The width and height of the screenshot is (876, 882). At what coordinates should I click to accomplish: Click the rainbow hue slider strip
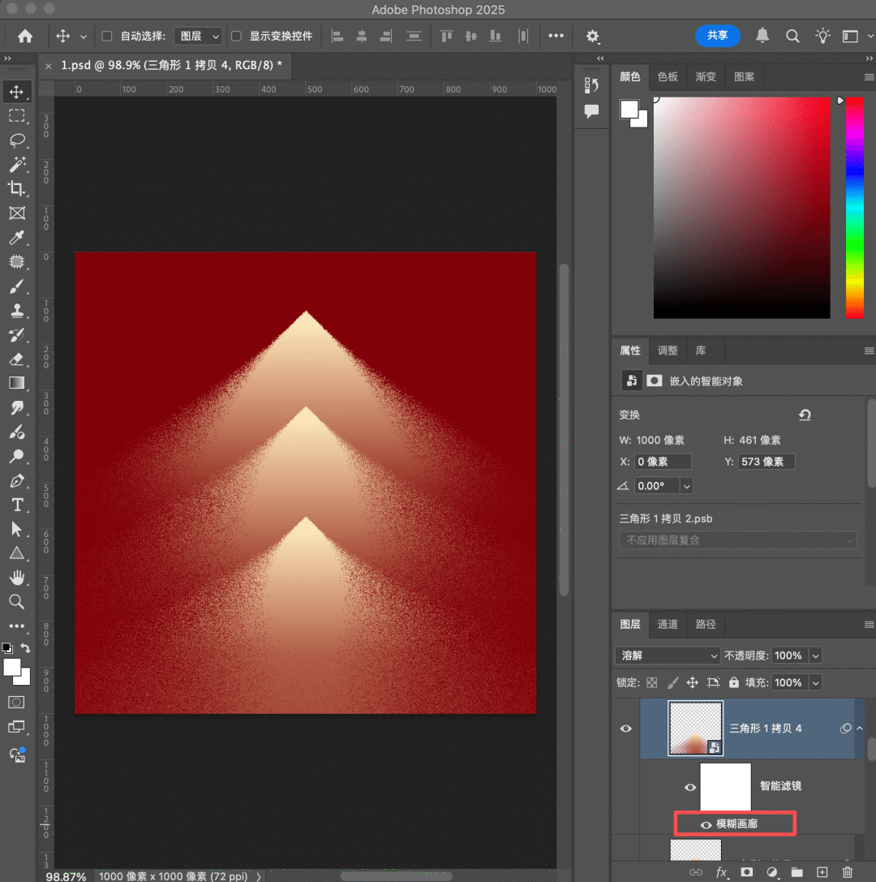(855, 208)
